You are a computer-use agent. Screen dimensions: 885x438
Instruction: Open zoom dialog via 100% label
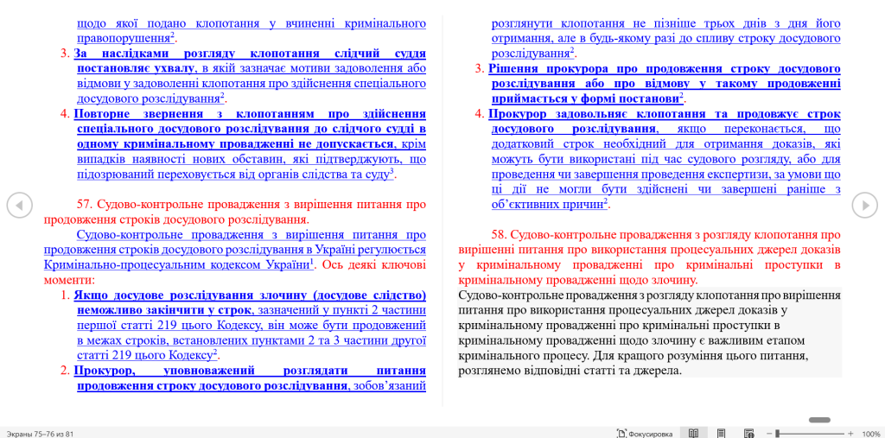[871, 433]
